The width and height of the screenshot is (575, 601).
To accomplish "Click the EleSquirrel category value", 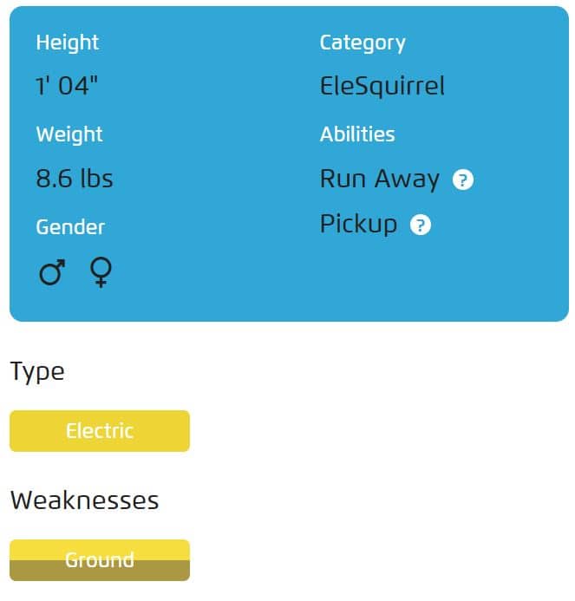I will (x=382, y=86).
